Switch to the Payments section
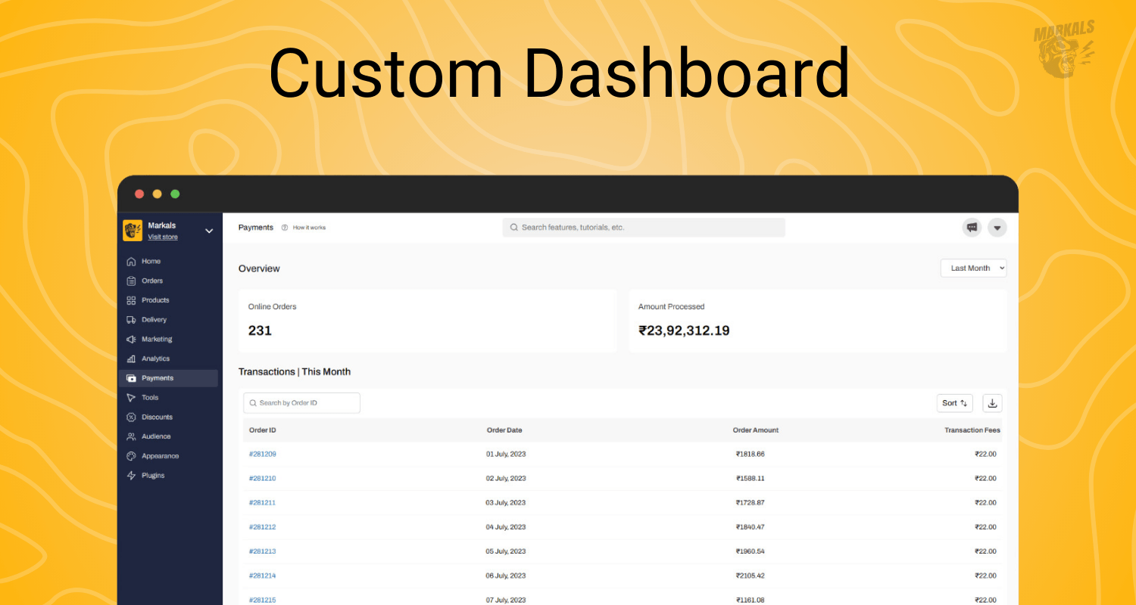 coord(133,377)
